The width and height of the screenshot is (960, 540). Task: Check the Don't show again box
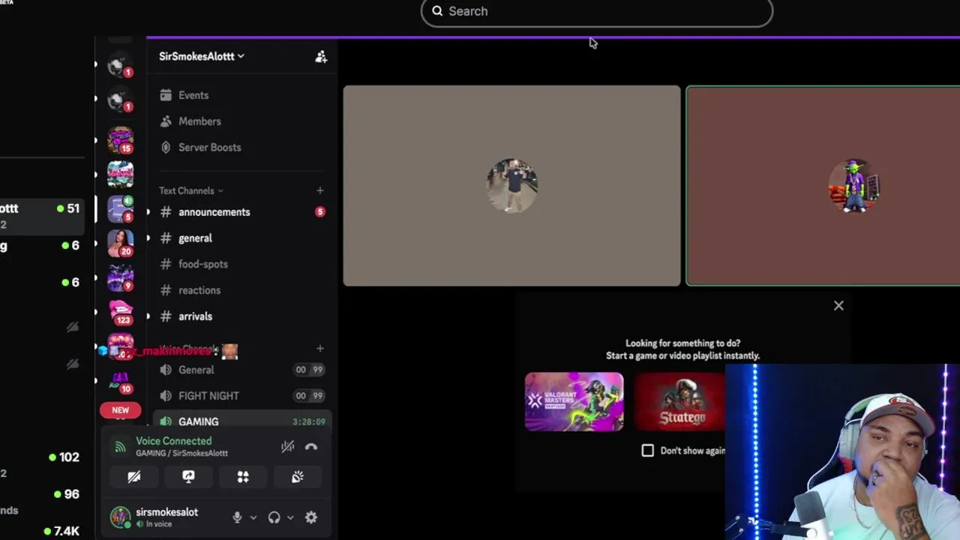[648, 451]
